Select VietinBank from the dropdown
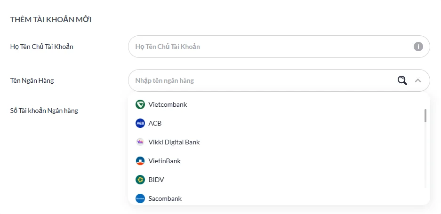This screenshot has width=441, height=214. pos(164,161)
